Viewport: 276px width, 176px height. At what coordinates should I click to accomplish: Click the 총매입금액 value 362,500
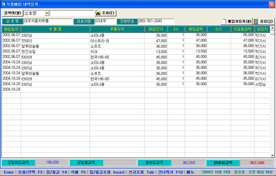point(189,163)
